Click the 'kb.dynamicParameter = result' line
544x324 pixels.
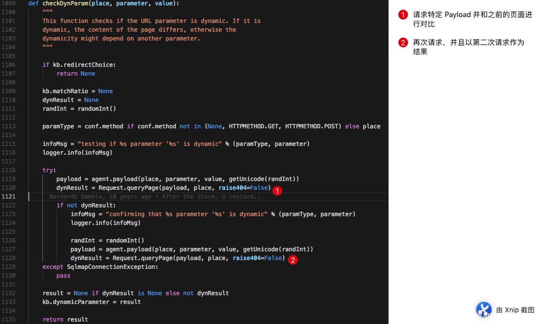click(91, 302)
